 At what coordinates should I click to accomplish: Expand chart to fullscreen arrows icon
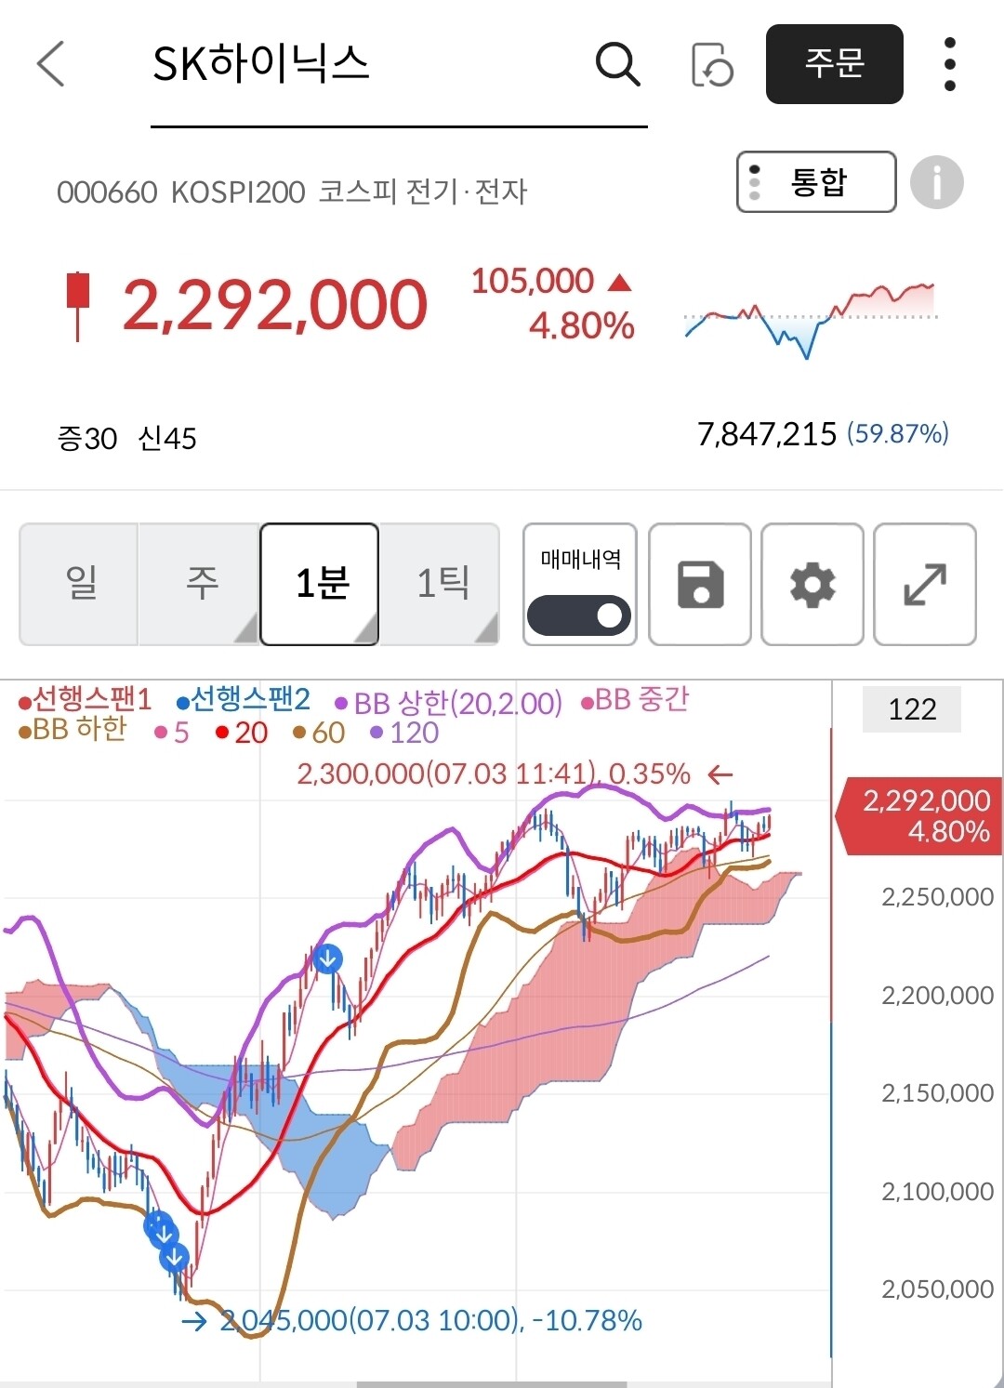coord(925,585)
